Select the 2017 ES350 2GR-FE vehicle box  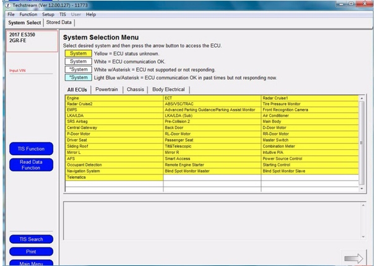click(x=32, y=41)
